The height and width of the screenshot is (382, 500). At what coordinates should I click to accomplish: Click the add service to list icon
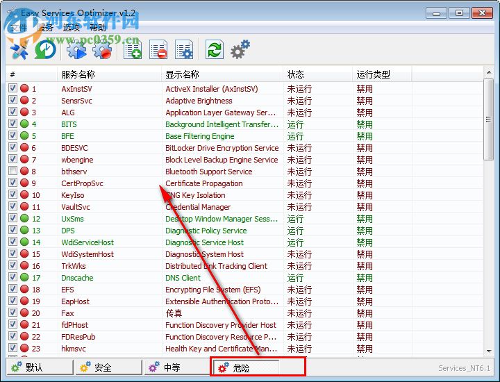click(x=133, y=50)
